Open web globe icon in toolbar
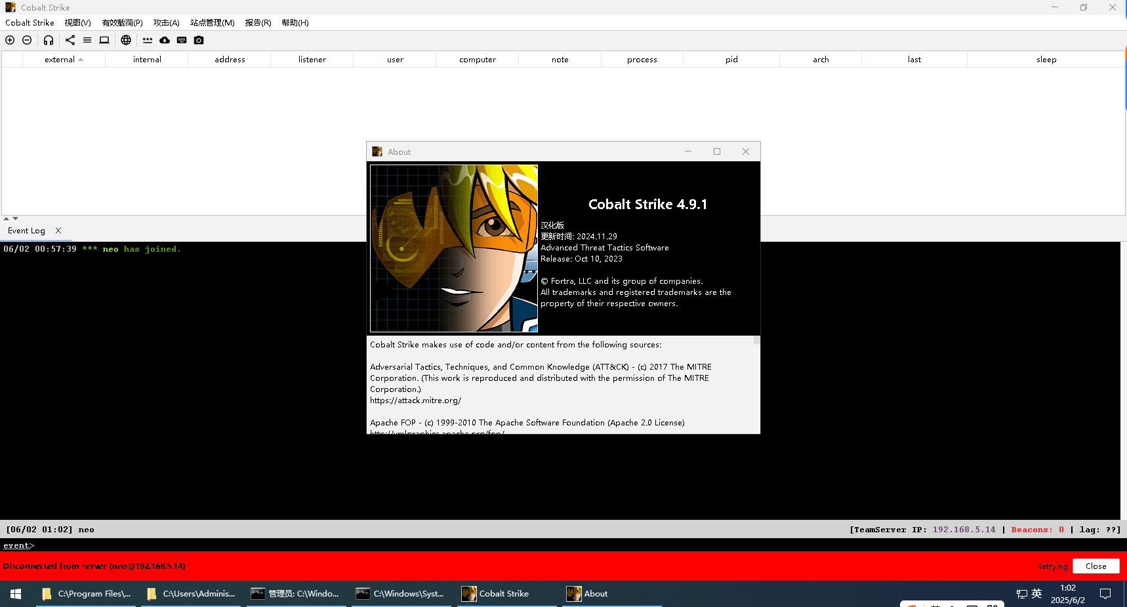 coord(126,40)
